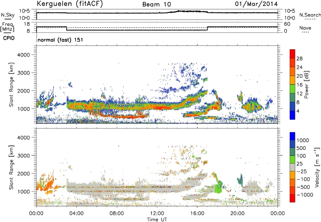The width and height of the screenshot is (321, 222).
Task: Click the '1000' velocity colorbar tick value
Action: [x=303, y=140]
